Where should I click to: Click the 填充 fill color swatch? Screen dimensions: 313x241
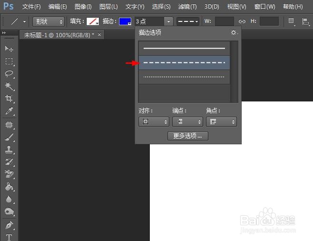pos(92,21)
